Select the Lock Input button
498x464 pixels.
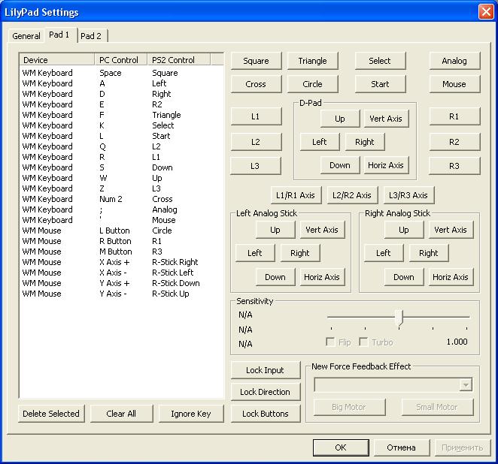click(x=265, y=370)
